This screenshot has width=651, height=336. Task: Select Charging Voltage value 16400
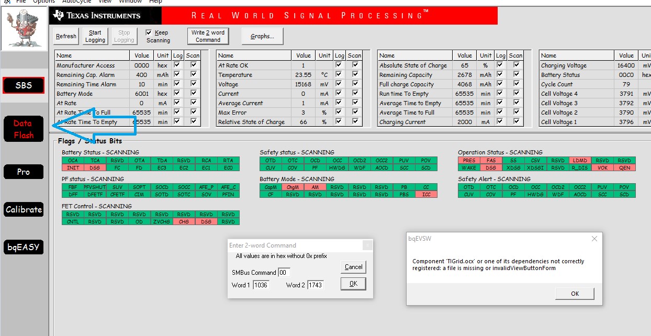tap(626, 65)
